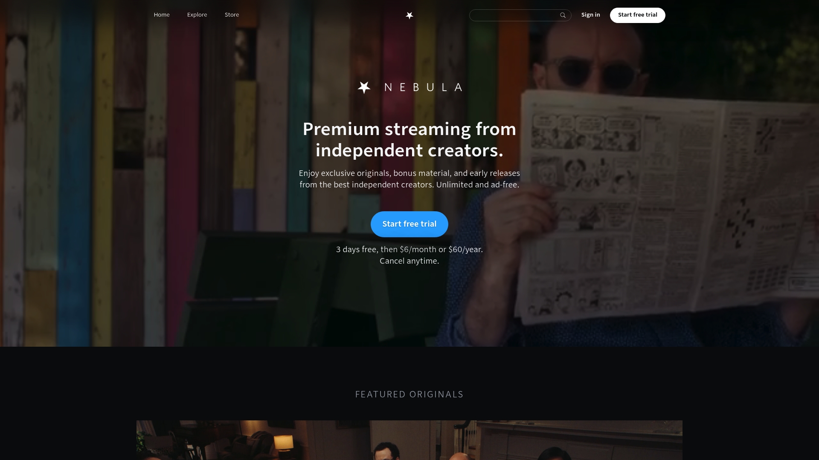Click the 'Premium streaming from independent creators.' headline
This screenshot has width=819, height=460.
pos(409,140)
